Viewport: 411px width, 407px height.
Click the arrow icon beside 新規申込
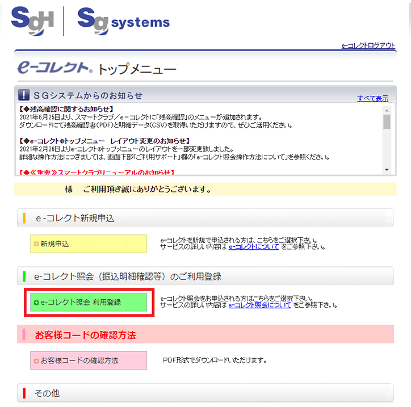coord(36,244)
